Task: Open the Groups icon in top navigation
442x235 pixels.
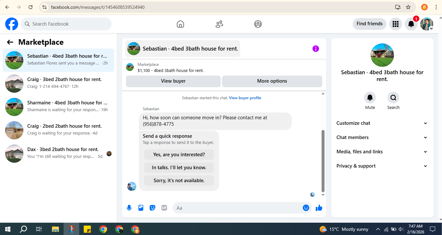Action: [258, 24]
